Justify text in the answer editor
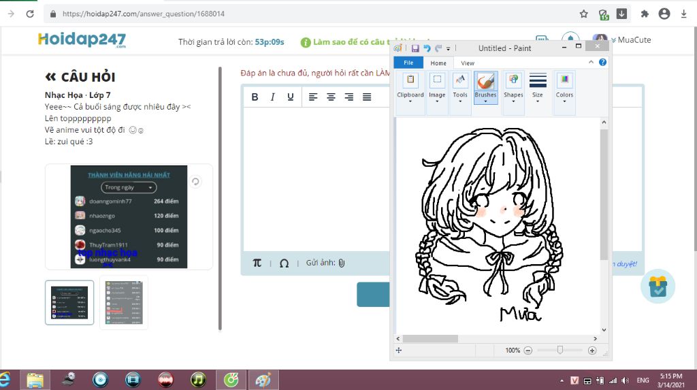This screenshot has height=390, width=697. [367, 97]
